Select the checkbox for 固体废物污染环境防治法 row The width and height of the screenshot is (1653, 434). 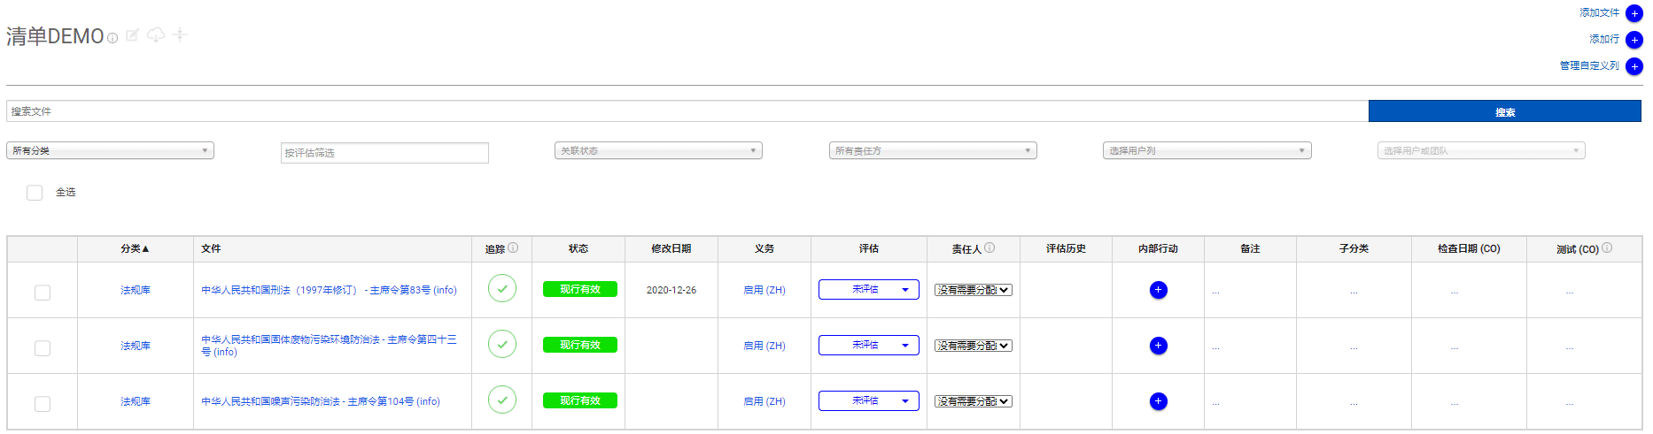coord(43,348)
